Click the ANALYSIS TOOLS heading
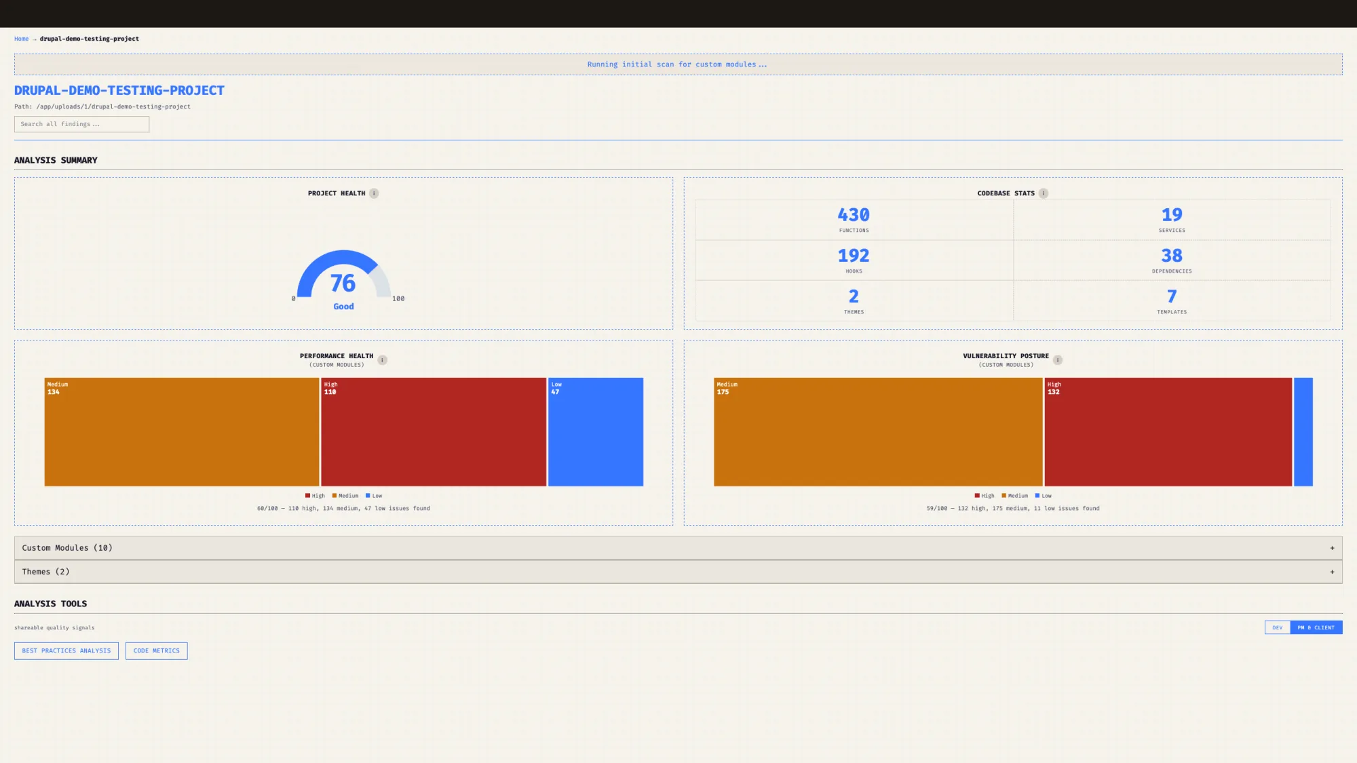Image resolution: width=1357 pixels, height=763 pixels. point(51,604)
